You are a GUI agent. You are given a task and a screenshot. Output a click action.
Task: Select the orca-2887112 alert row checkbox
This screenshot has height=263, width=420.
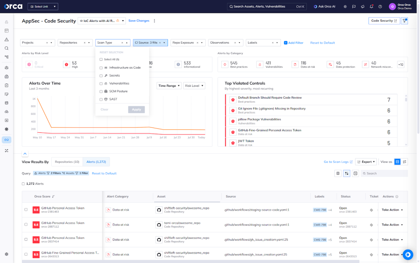click(x=26, y=224)
